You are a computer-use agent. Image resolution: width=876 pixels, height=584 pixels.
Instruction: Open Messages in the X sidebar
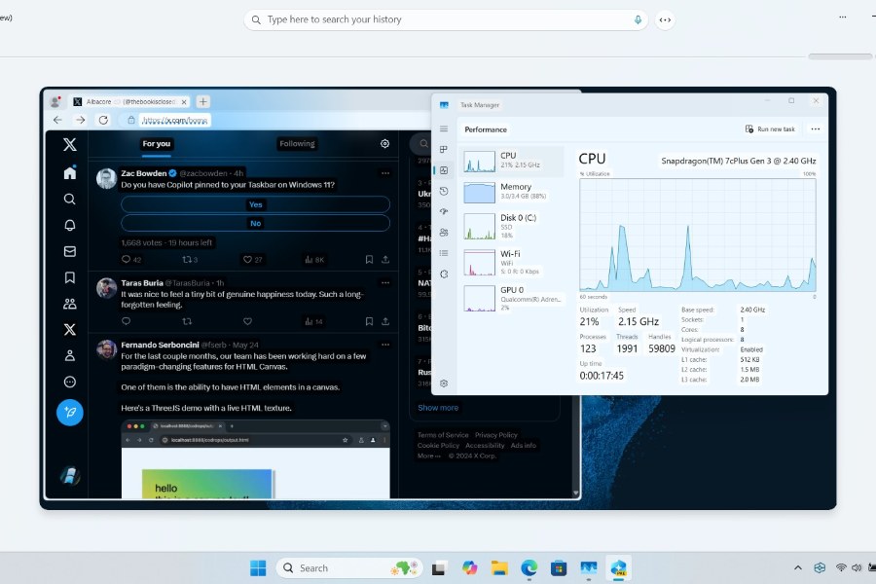coord(69,251)
